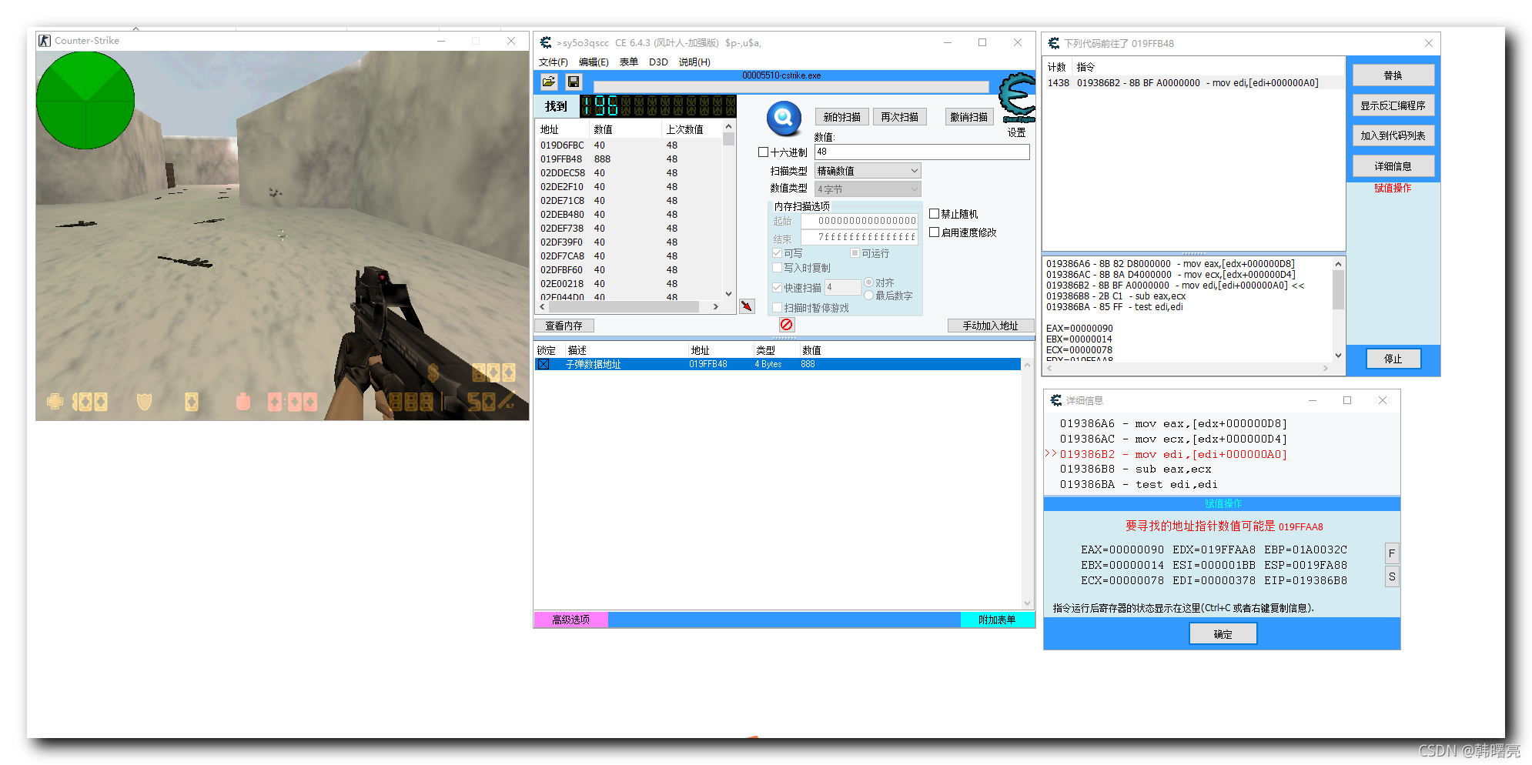Image resolution: width=1532 pixels, height=765 pixels.
Task: Click the found list right scroll arrow
Action: 716,306
